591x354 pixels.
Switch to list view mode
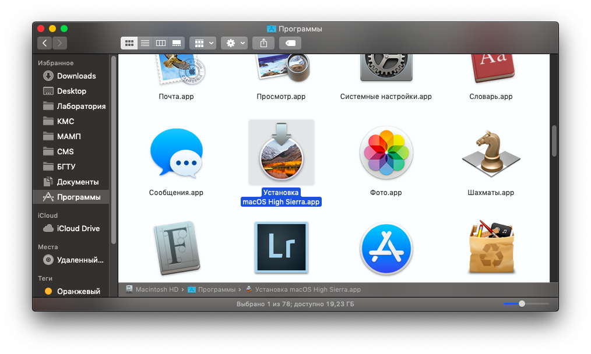click(145, 43)
